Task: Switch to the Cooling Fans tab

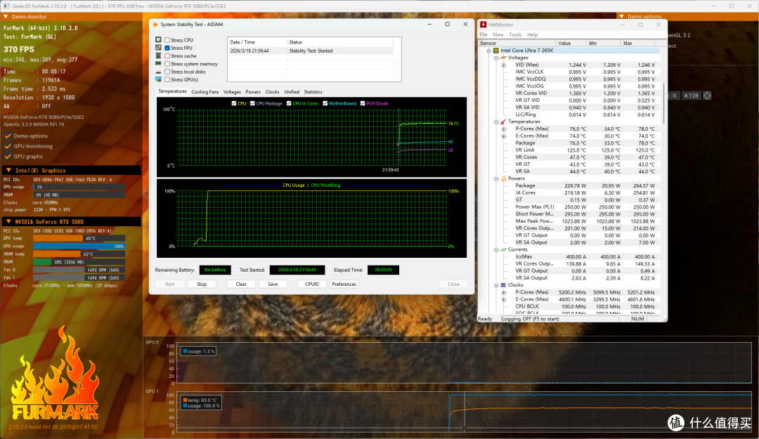Action: point(205,91)
